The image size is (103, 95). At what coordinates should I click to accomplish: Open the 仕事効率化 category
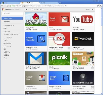click(x=7, y=52)
